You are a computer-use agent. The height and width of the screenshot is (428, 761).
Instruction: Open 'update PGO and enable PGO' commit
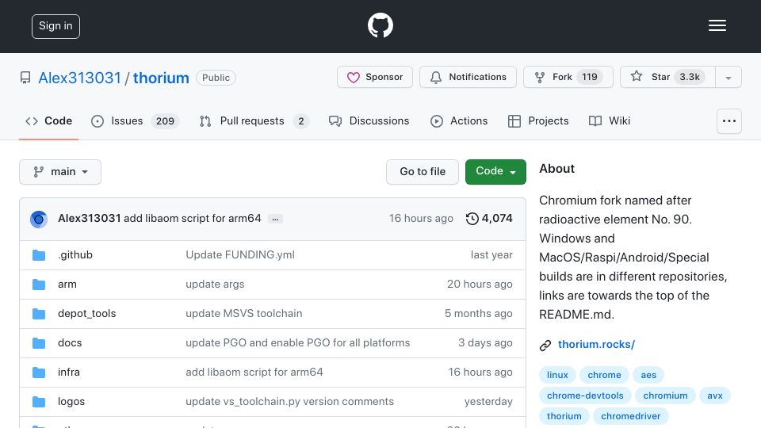point(298,343)
